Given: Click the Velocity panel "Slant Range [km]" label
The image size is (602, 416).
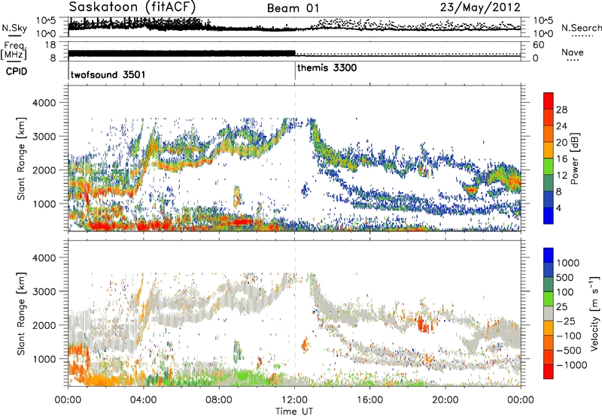Looking at the screenshot, I should (21, 313).
